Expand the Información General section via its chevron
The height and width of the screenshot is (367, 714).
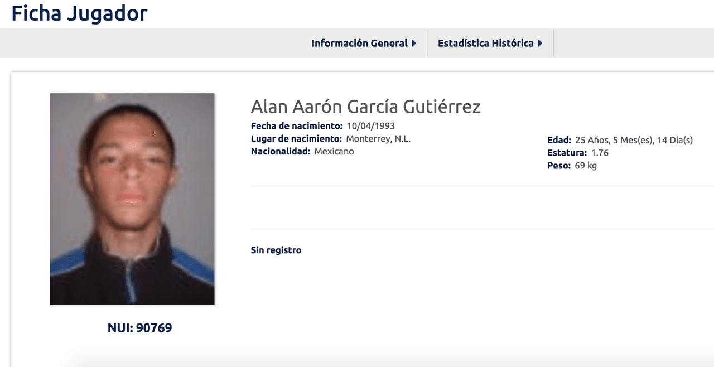[414, 42]
